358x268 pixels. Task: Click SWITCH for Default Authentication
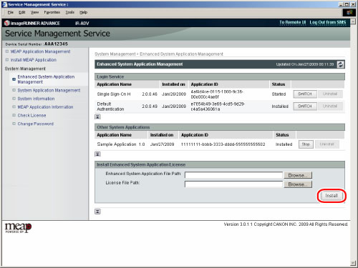(x=305, y=106)
